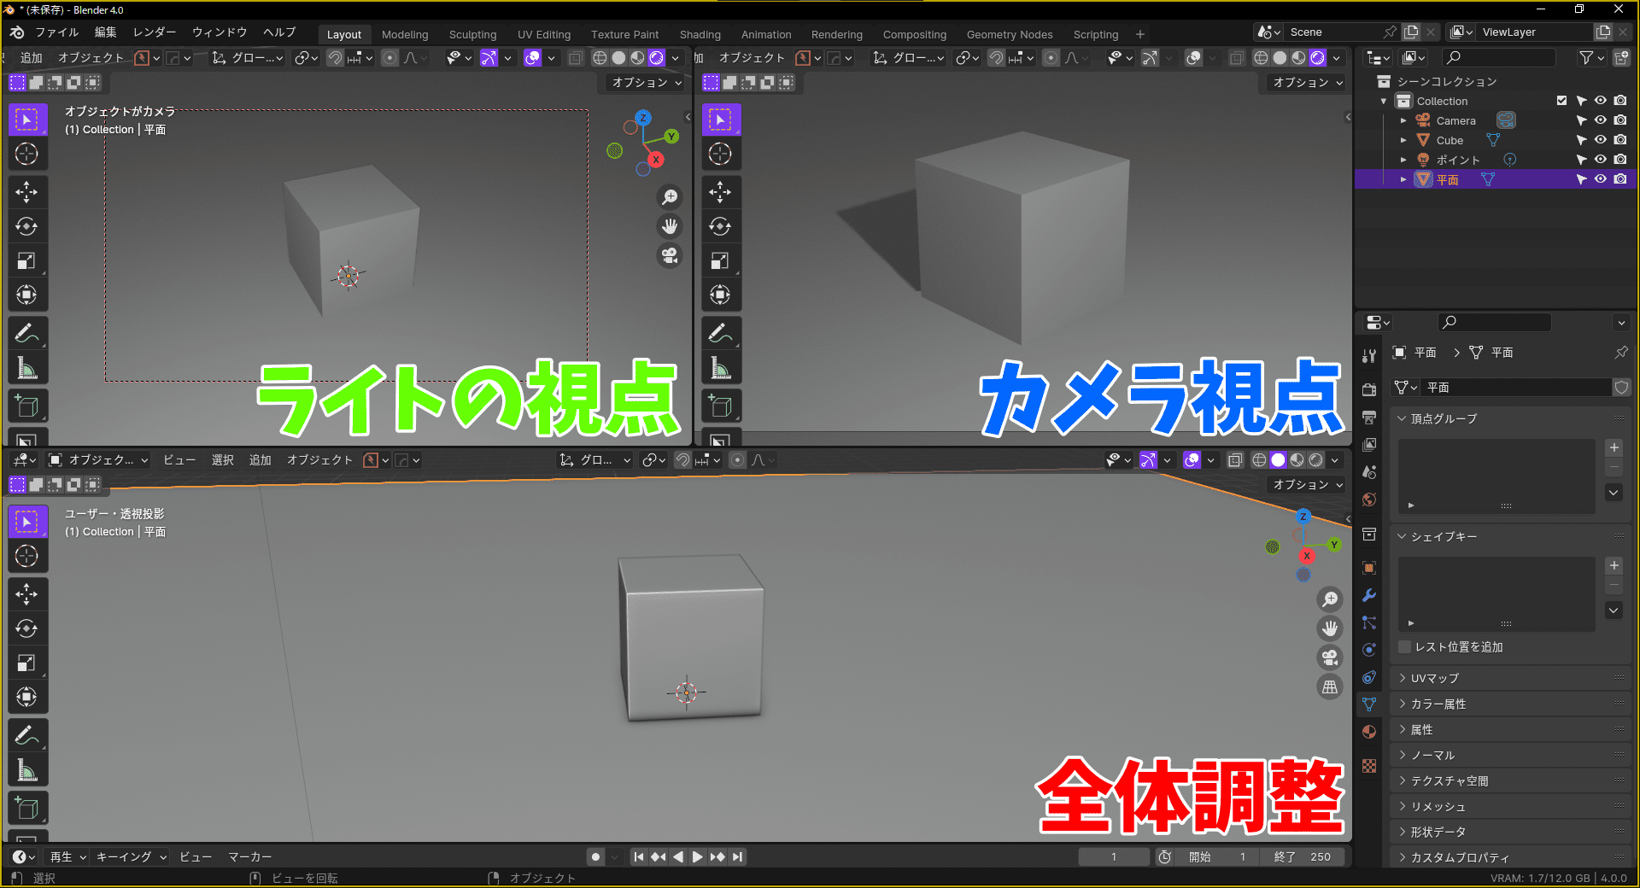This screenshot has width=1640, height=888.
Task: Hide ポイント light with eye icon
Action: coord(1601,160)
